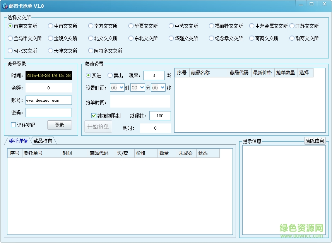Click the 线程数 thread count field
This screenshot has width=332, height=243.
pyautogui.click(x=160, y=115)
